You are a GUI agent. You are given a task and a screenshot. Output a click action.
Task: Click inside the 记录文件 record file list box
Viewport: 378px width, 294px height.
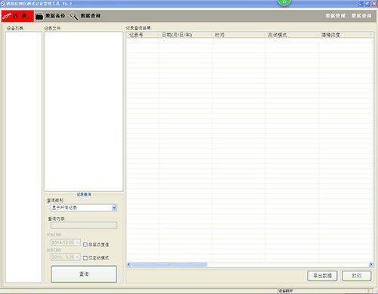click(84, 111)
